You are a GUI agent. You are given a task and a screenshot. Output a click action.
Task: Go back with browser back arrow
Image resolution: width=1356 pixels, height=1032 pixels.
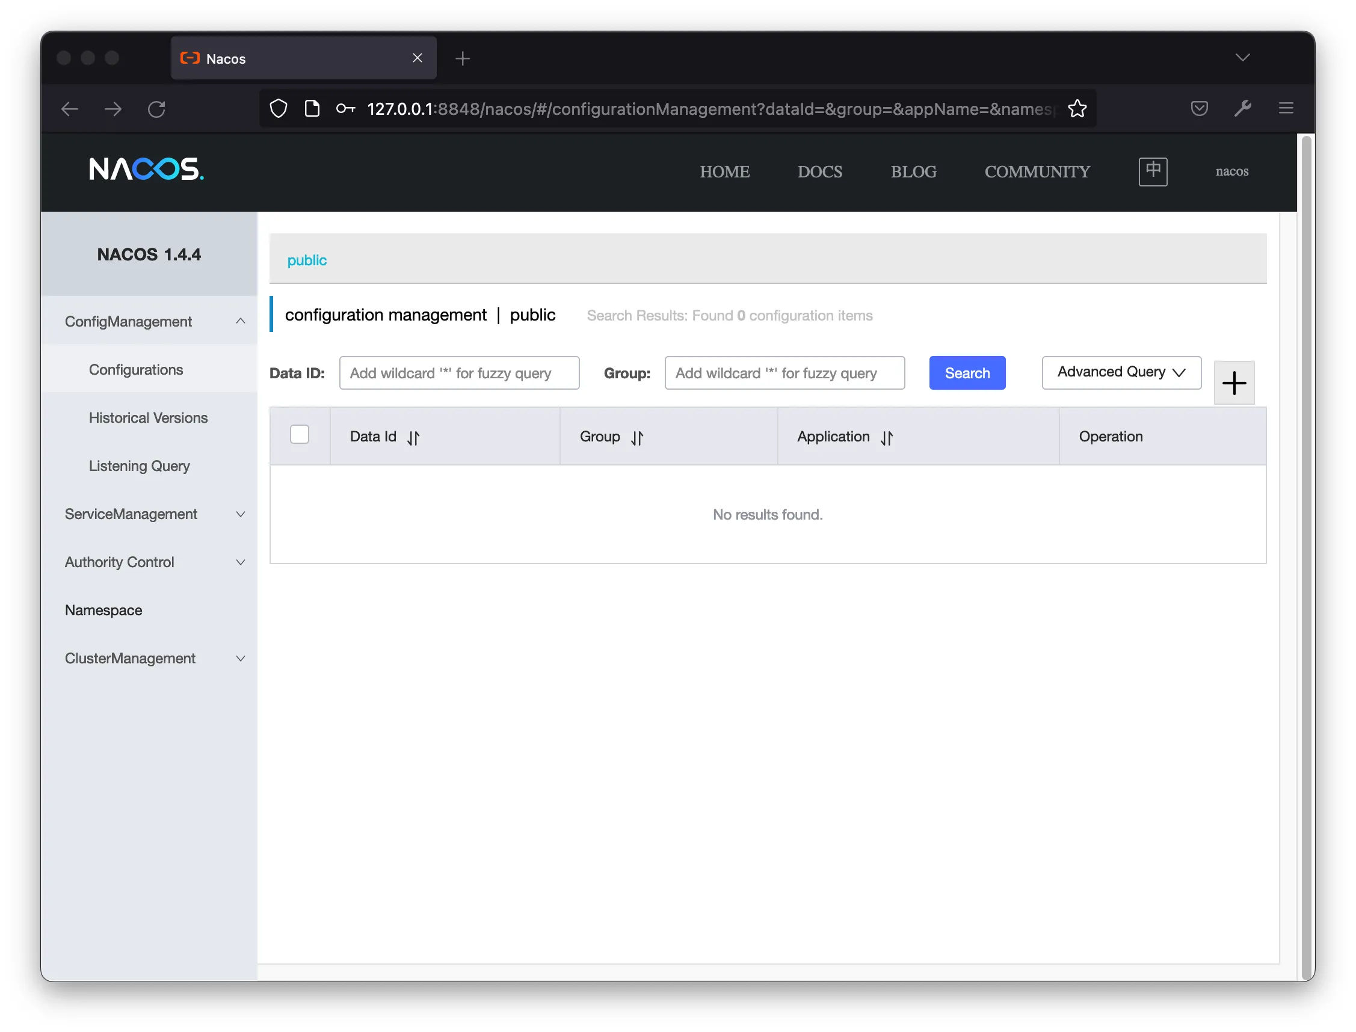point(70,109)
